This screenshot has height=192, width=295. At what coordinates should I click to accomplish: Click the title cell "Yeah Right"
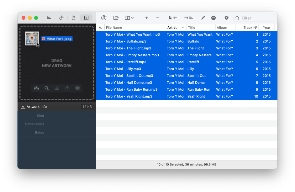point(196,97)
